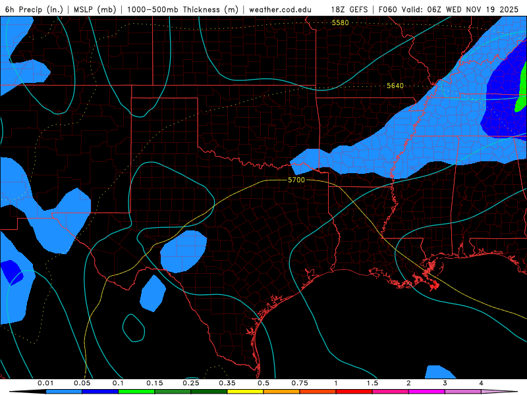The width and height of the screenshot is (527, 395).
Task: Click the 0.75 legend value
Action: [300, 383]
